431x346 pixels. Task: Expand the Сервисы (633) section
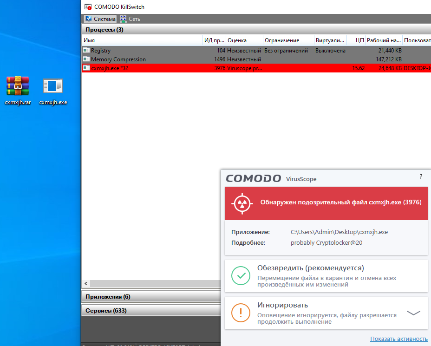pyautogui.click(x=151, y=311)
